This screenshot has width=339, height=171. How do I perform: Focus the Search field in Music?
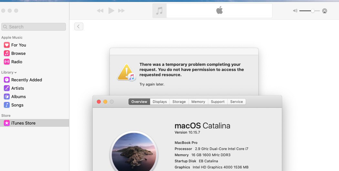(34, 27)
